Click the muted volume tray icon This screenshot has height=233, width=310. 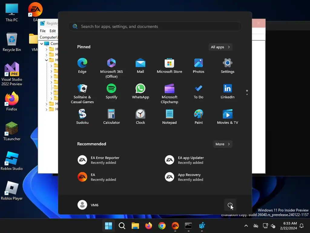(273, 226)
